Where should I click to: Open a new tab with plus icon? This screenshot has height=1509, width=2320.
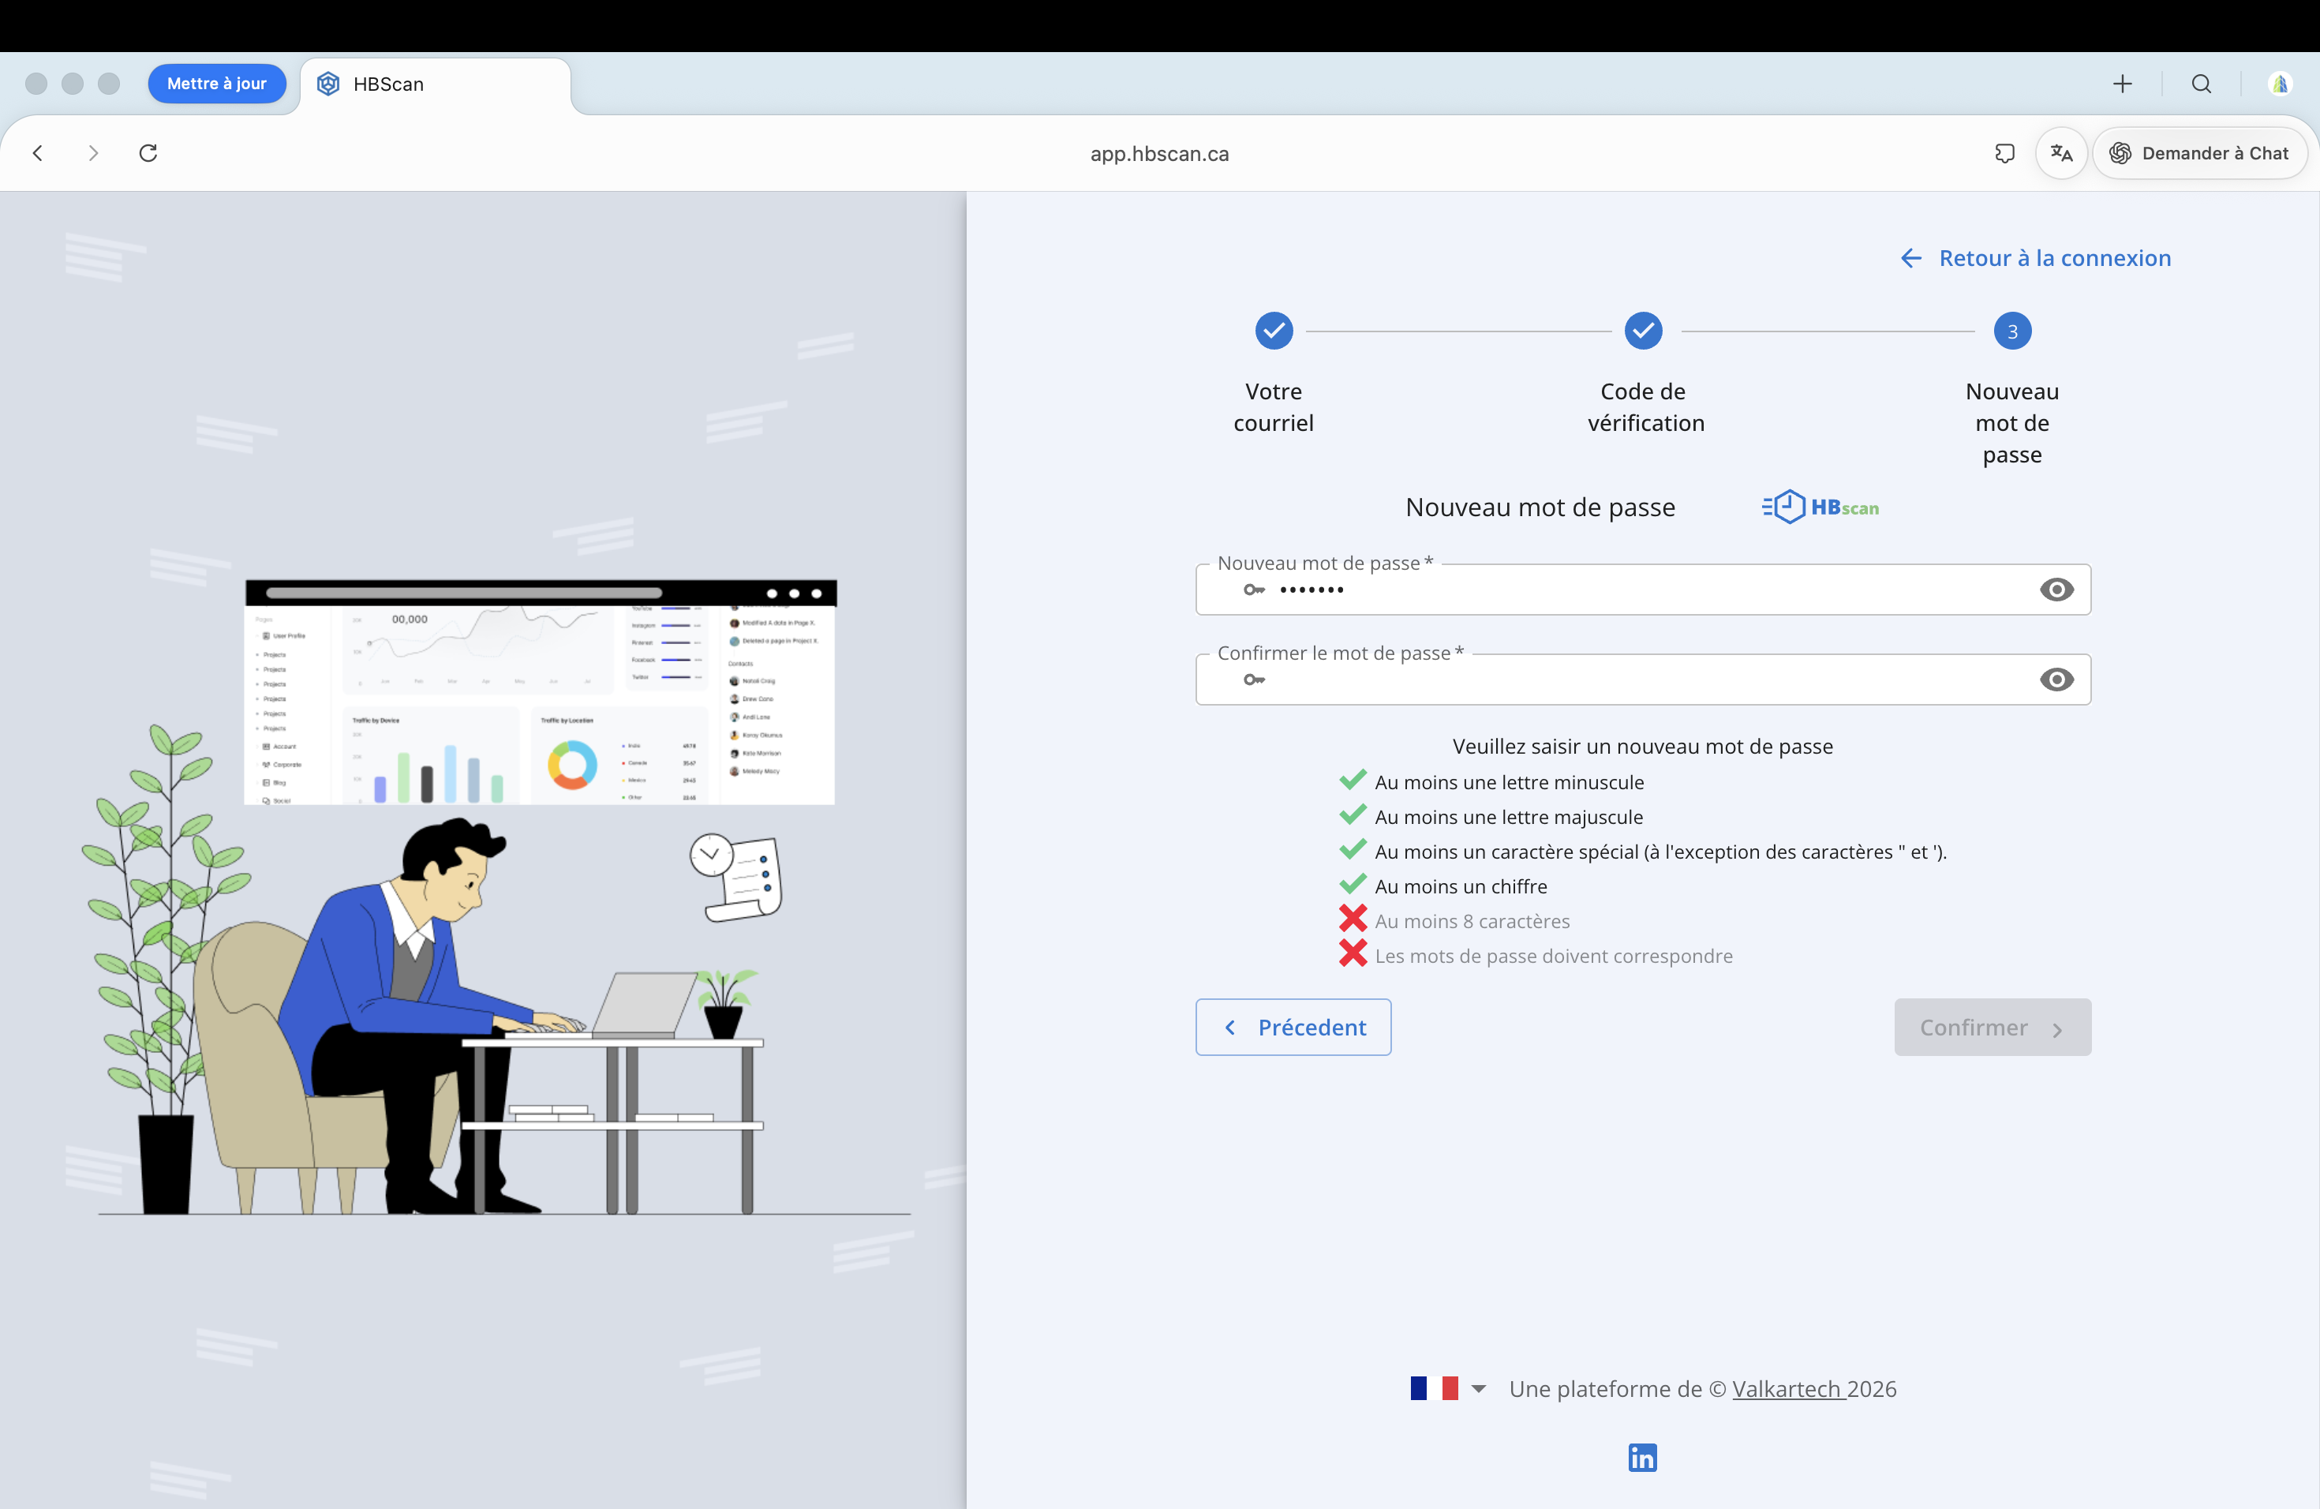[2122, 84]
